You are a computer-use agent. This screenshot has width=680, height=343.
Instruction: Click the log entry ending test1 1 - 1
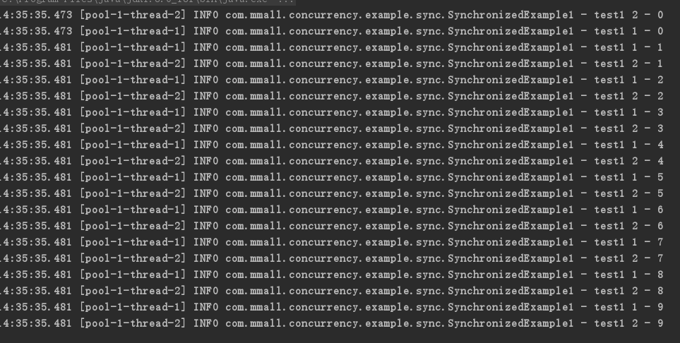point(332,48)
